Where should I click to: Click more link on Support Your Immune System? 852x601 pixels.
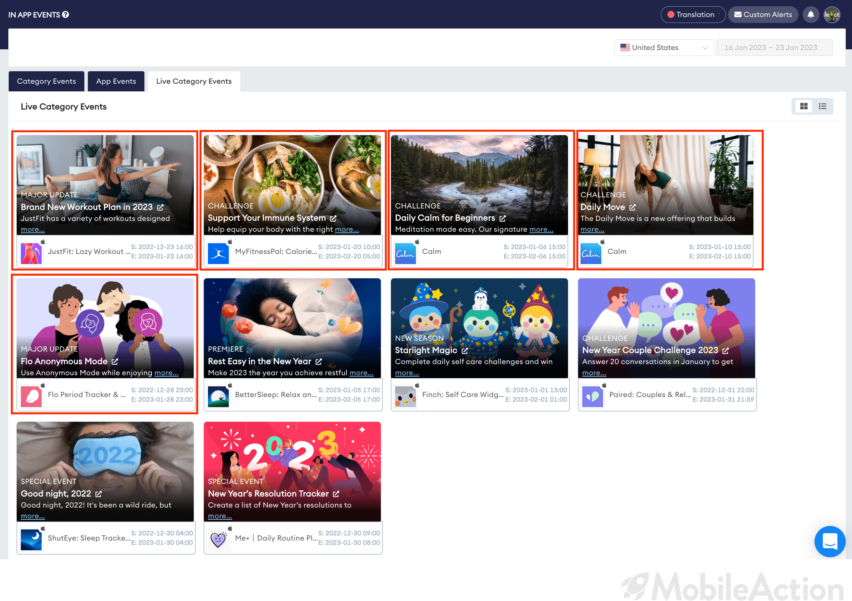347,229
